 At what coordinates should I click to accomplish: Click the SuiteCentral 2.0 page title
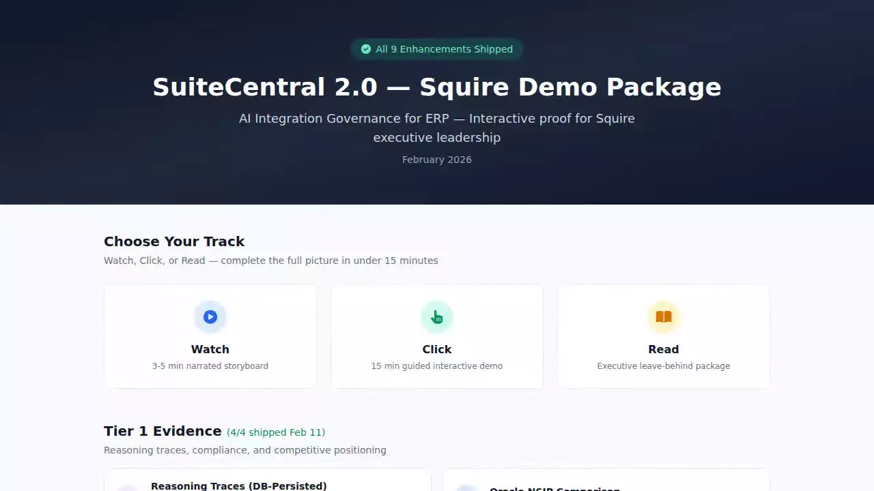[437, 87]
